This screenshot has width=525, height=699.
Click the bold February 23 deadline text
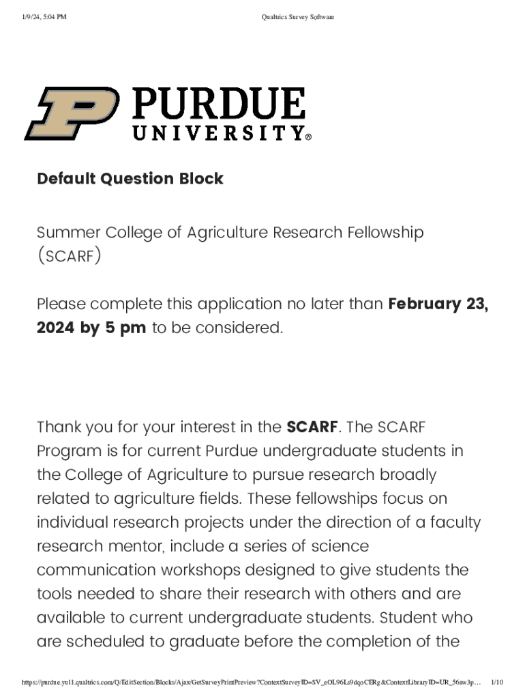(438, 304)
